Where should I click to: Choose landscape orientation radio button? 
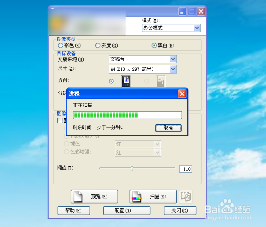click(147, 81)
